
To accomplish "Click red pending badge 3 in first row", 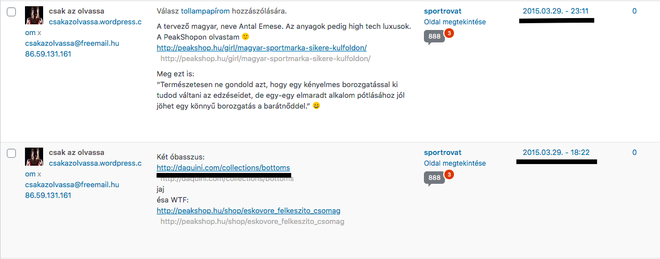I will pos(449,32).
